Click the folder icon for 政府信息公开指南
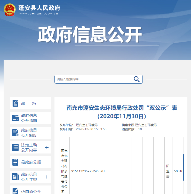Image resolution: width=191 pixels, height=194 pixels. [x=15, y=118]
